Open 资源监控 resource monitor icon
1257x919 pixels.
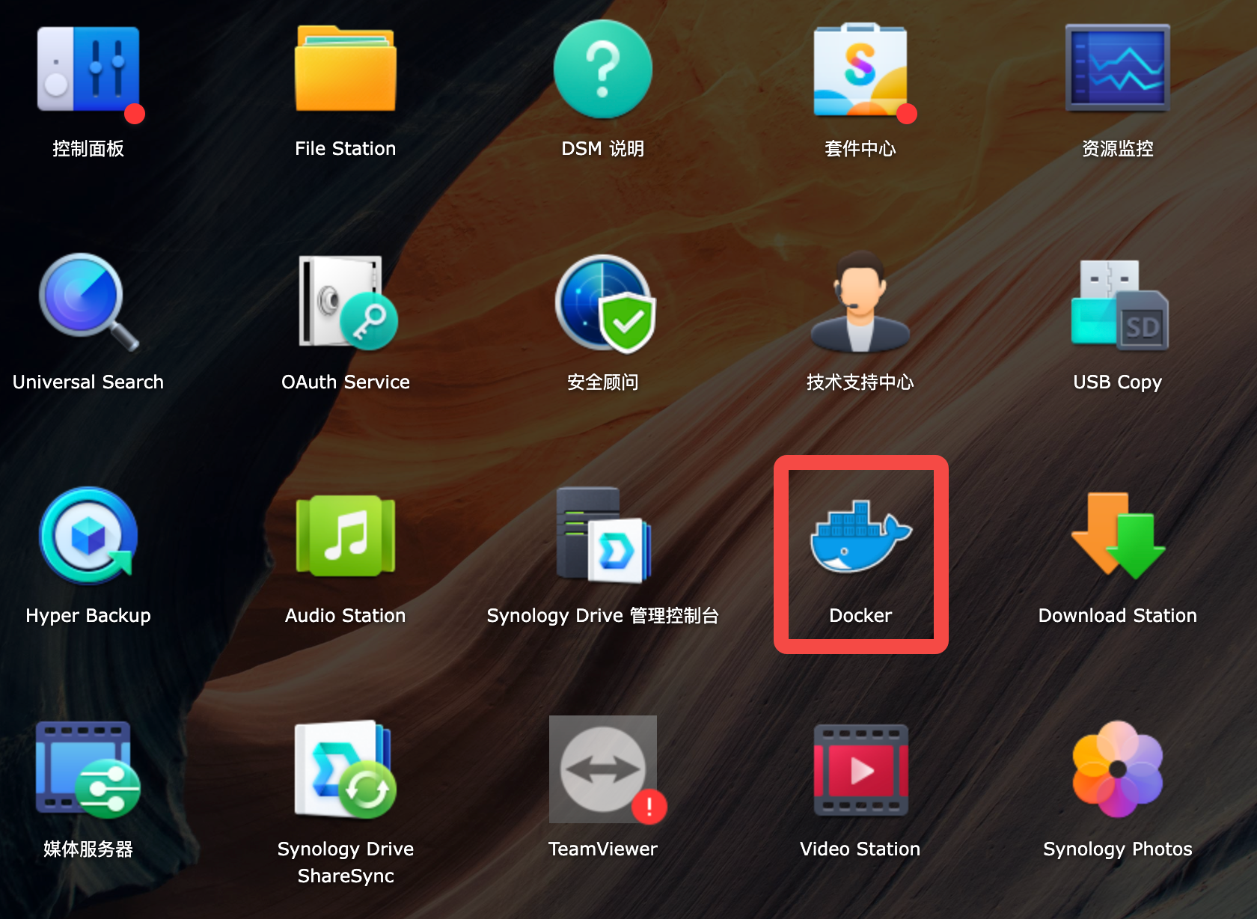pyautogui.click(x=1118, y=67)
